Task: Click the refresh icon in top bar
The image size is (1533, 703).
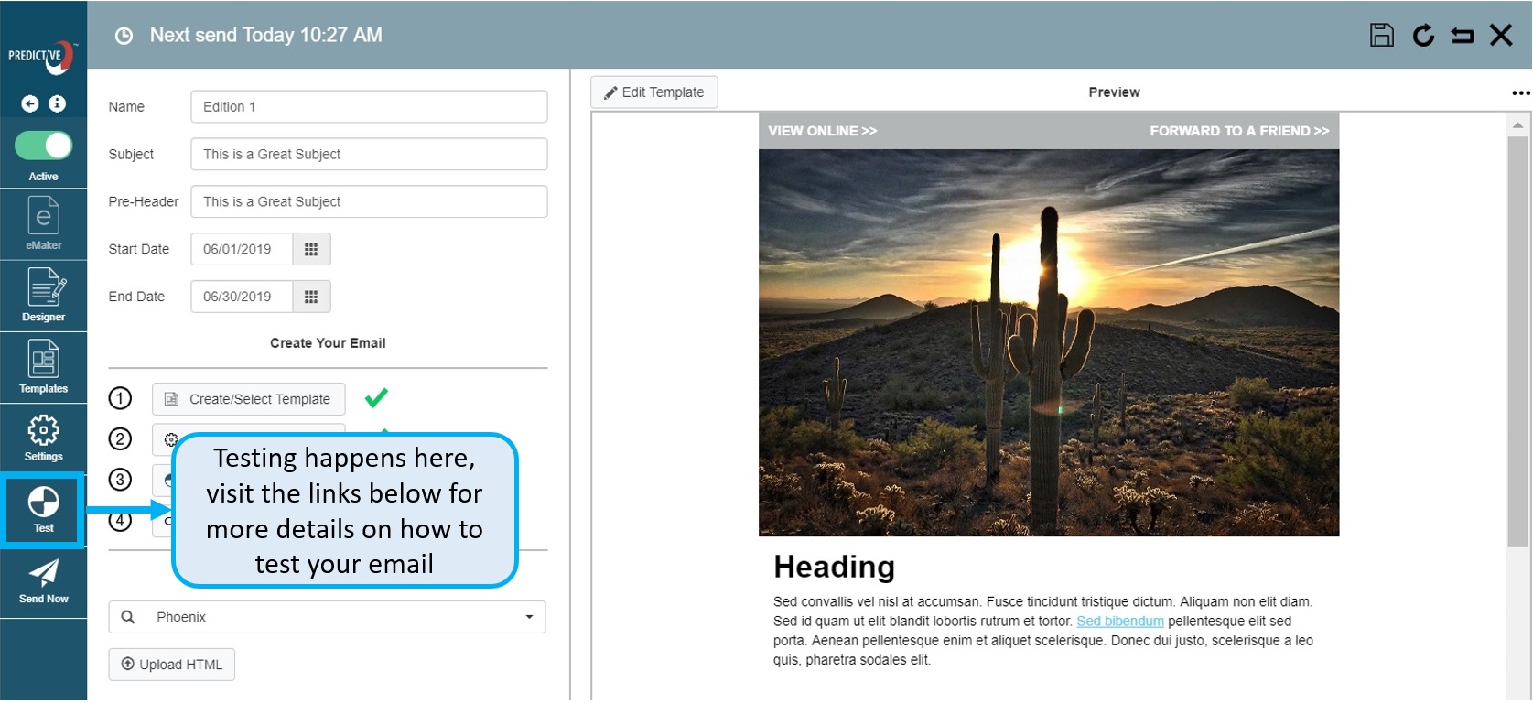Action: [1422, 36]
